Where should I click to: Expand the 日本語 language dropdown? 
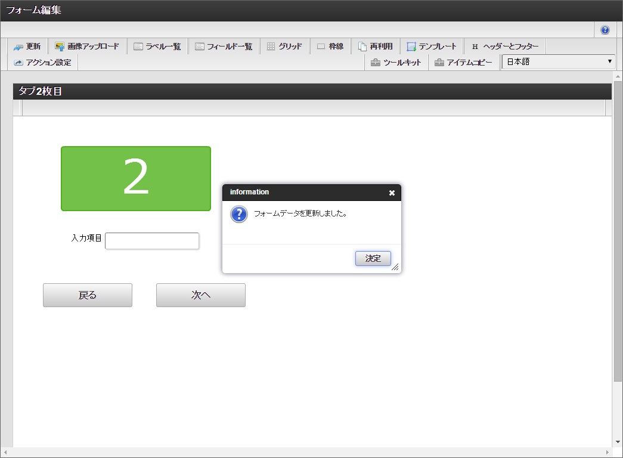[x=559, y=61]
